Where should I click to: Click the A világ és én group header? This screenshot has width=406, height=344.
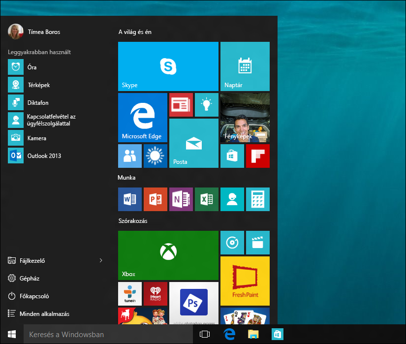135,32
